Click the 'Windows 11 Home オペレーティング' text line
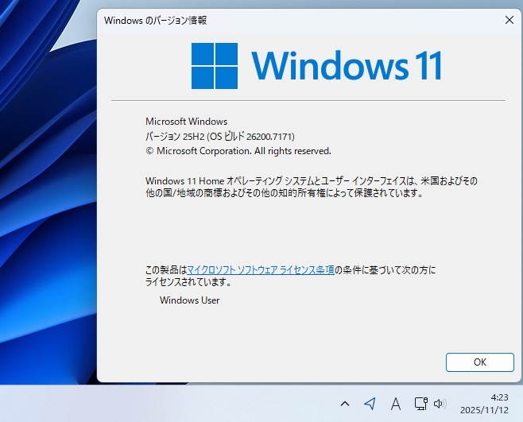 (312, 181)
